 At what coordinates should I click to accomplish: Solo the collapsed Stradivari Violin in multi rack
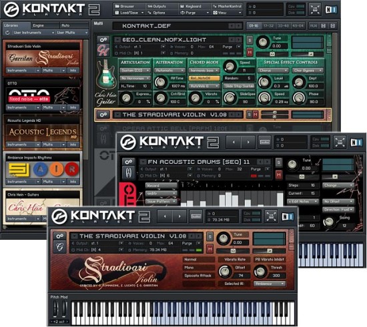[249, 115]
